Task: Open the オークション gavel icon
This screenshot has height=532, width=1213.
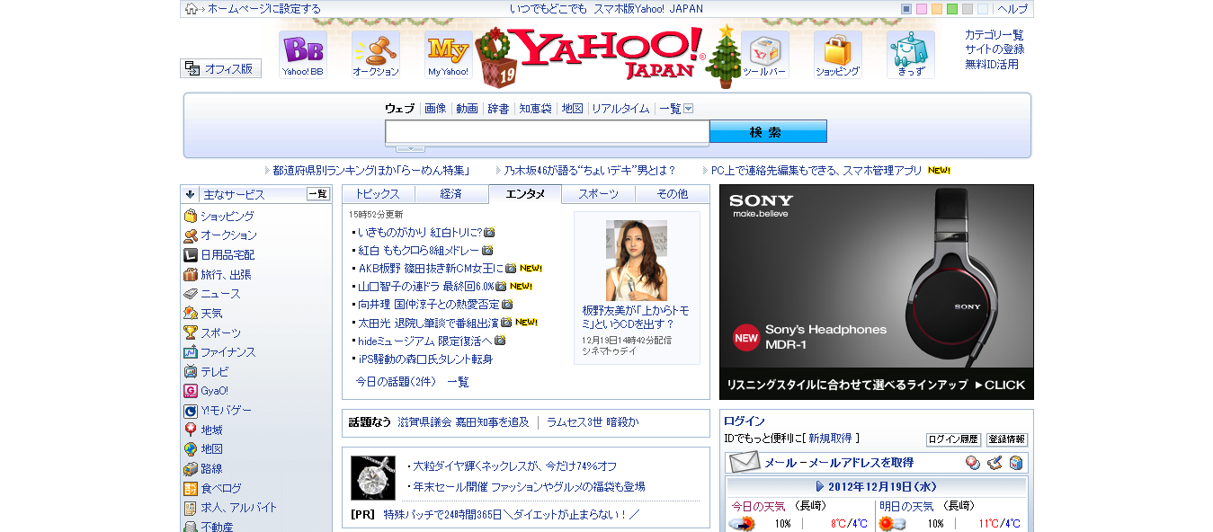Action: point(375,55)
